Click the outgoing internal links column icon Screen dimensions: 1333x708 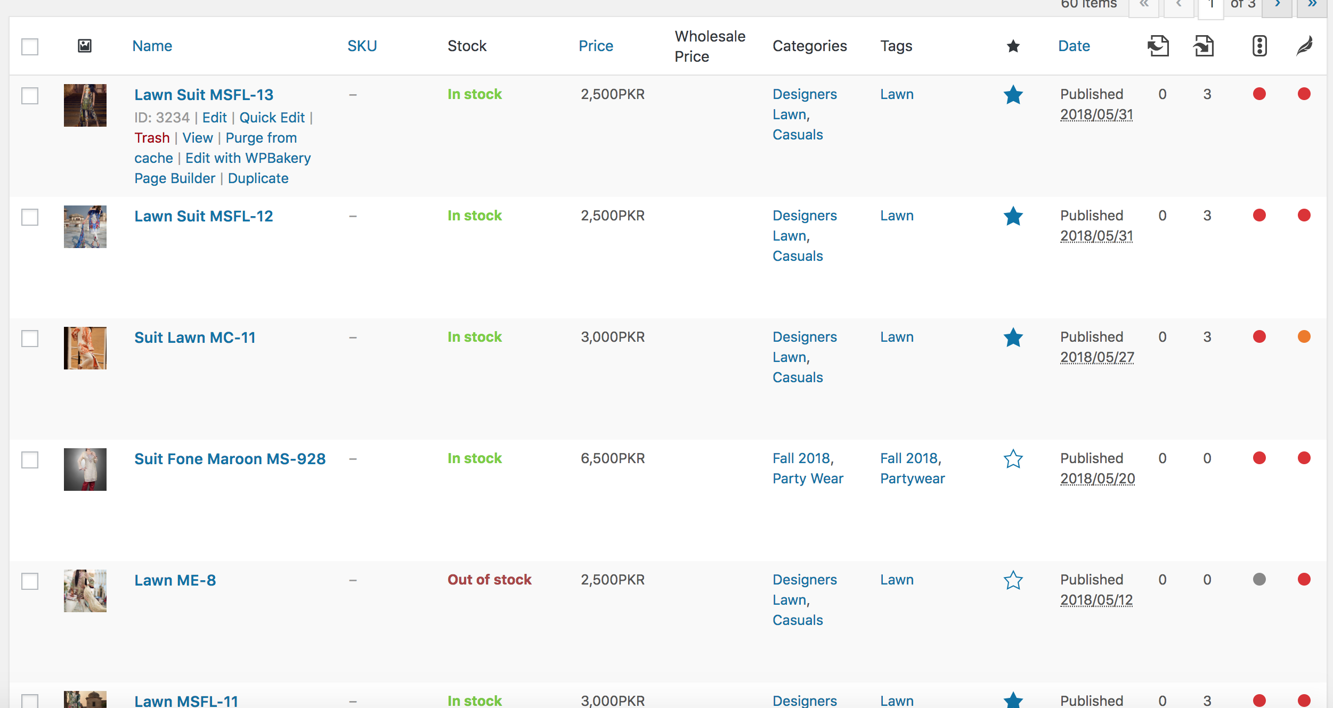[x=1158, y=46]
